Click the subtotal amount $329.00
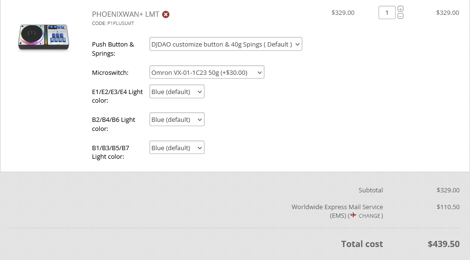470x260 pixels. [x=448, y=190]
